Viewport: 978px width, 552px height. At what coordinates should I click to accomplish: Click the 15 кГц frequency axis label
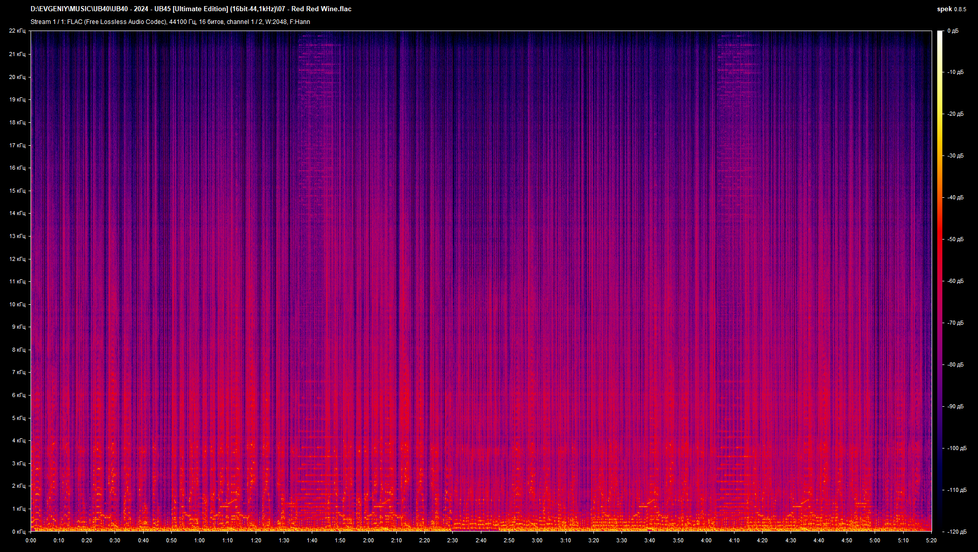coord(17,191)
